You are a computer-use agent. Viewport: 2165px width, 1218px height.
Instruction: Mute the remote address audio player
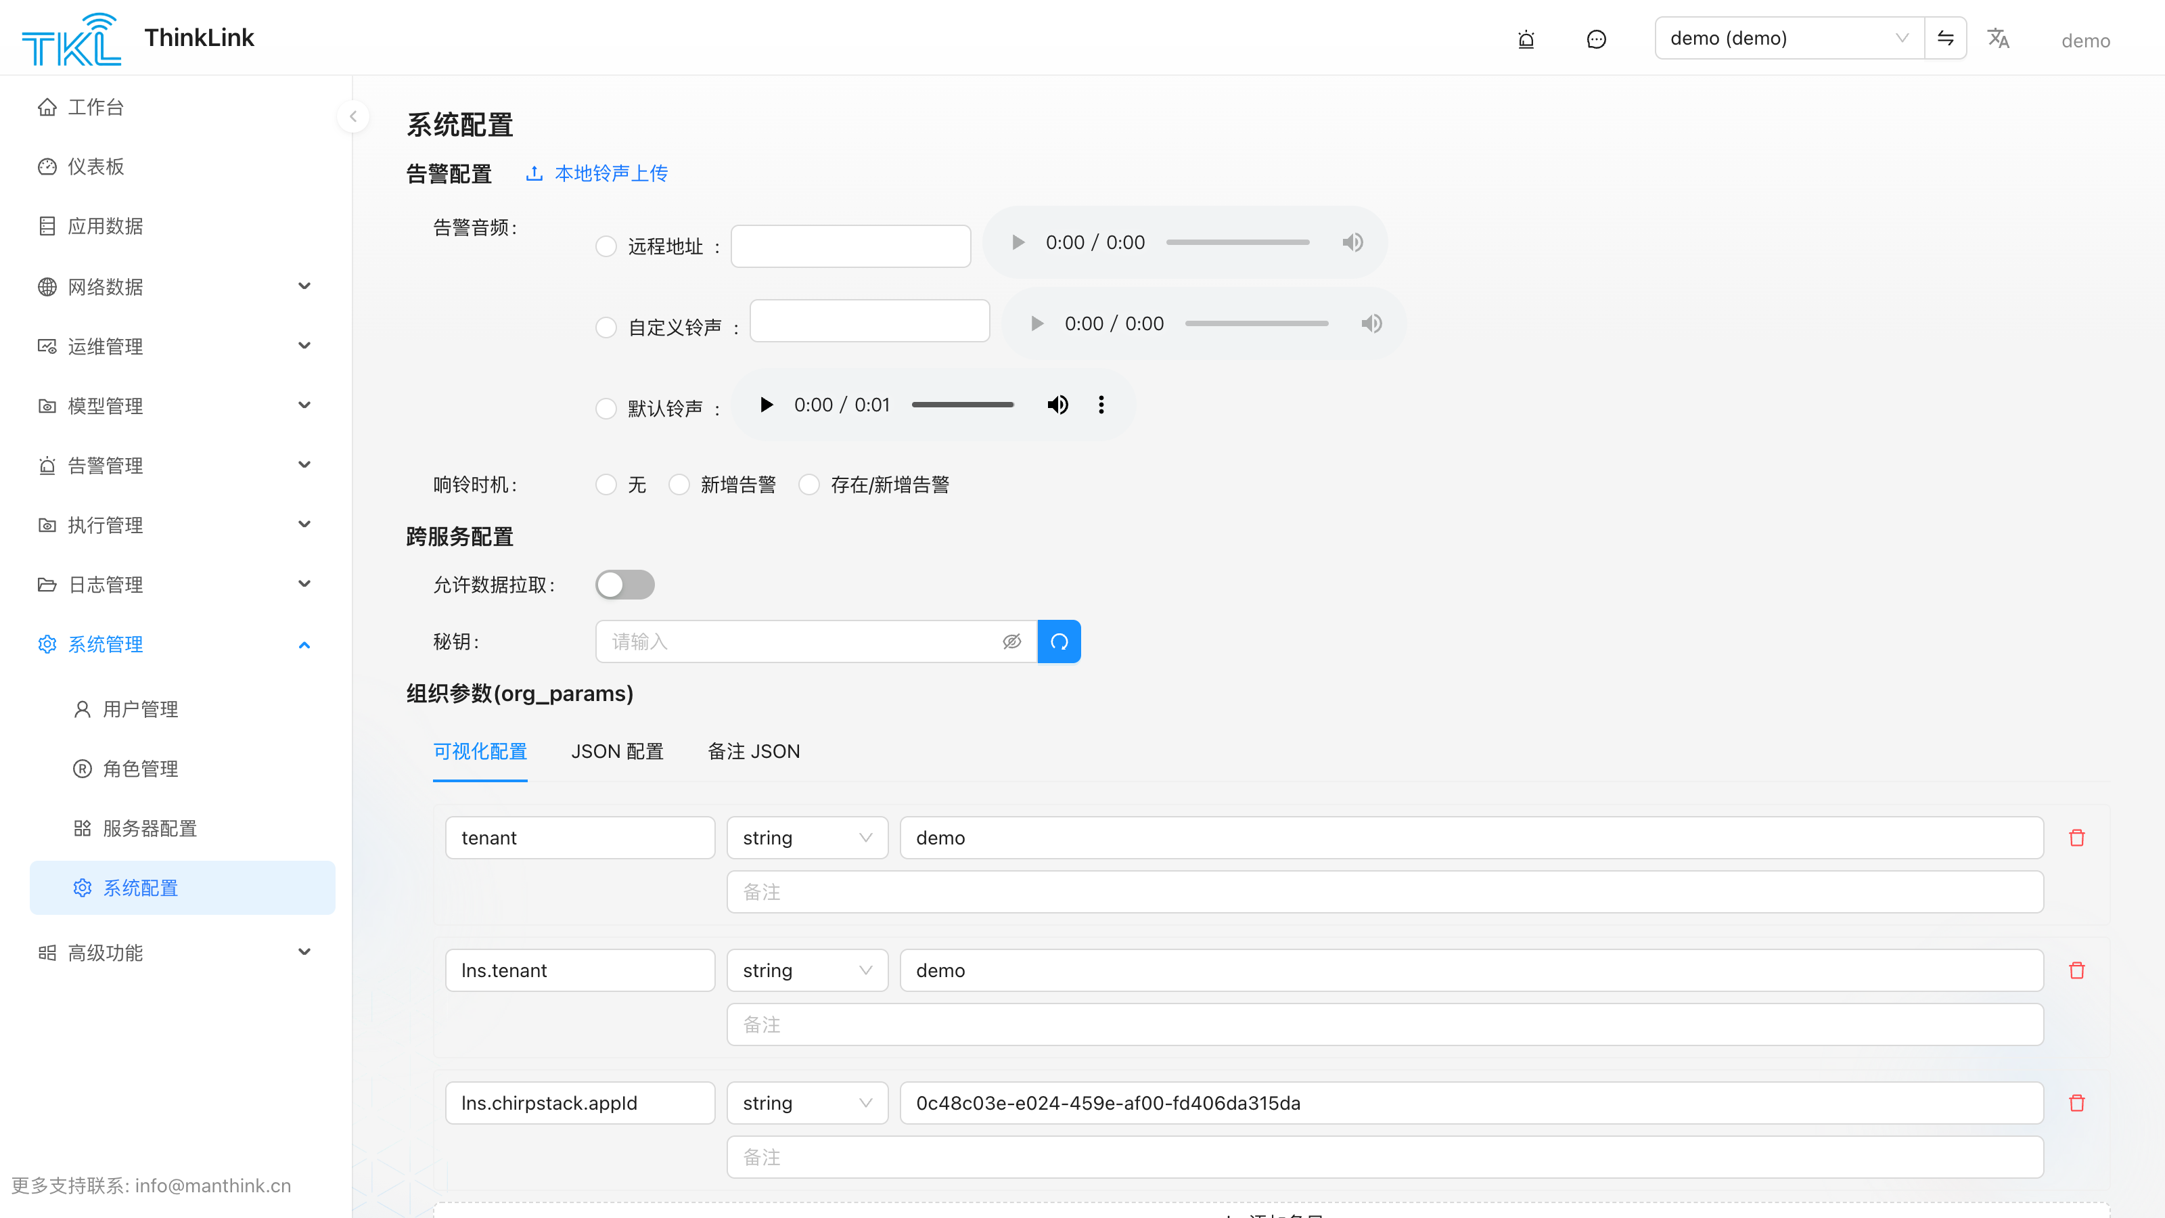[x=1352, y=242]
